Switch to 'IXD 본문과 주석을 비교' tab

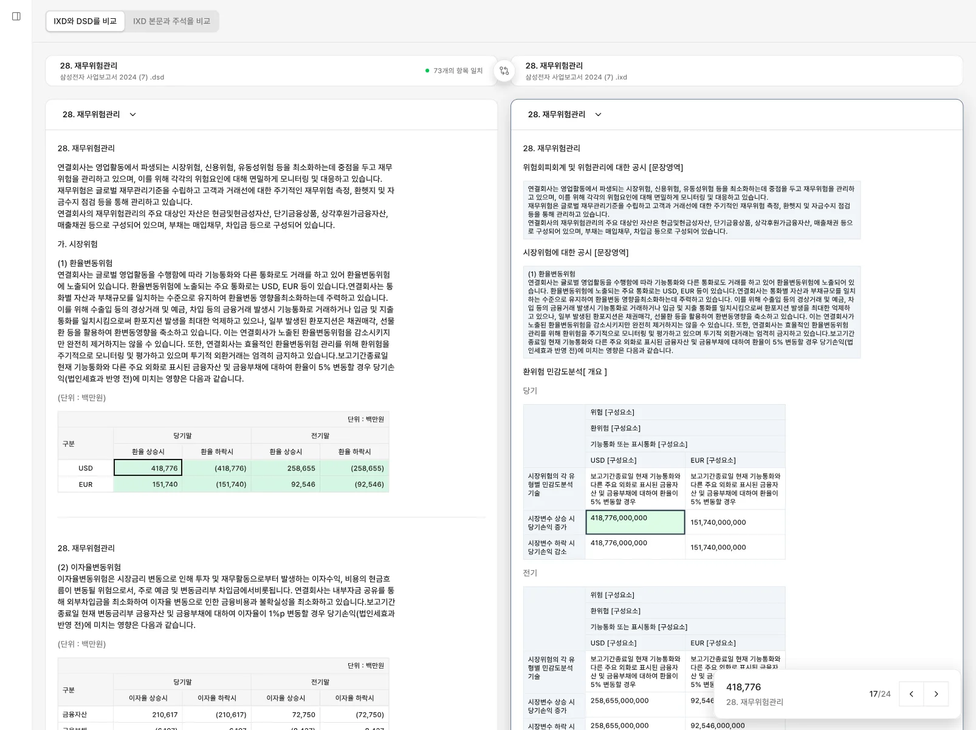[171, 21]
